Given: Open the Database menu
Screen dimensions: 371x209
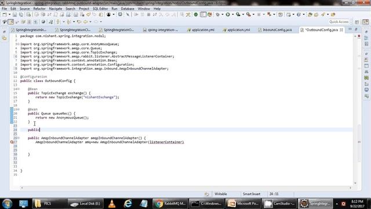Looking at the screenshot, I should pyautogui.click(x=128, y=9).
